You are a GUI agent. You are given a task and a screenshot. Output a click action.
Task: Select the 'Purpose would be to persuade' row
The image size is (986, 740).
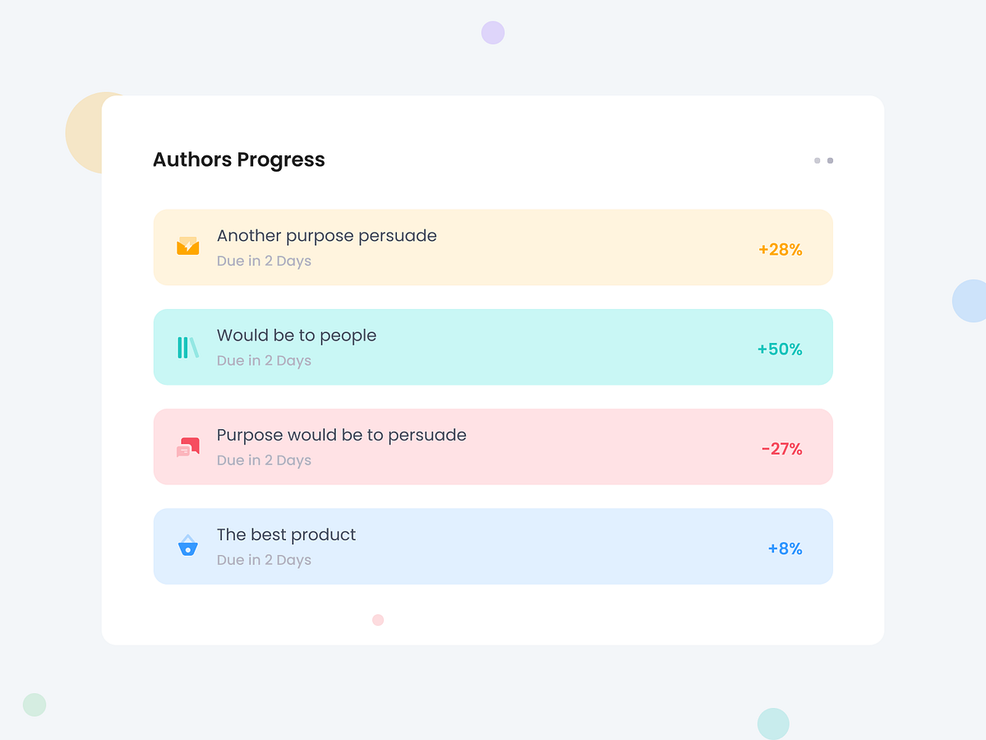493,446
